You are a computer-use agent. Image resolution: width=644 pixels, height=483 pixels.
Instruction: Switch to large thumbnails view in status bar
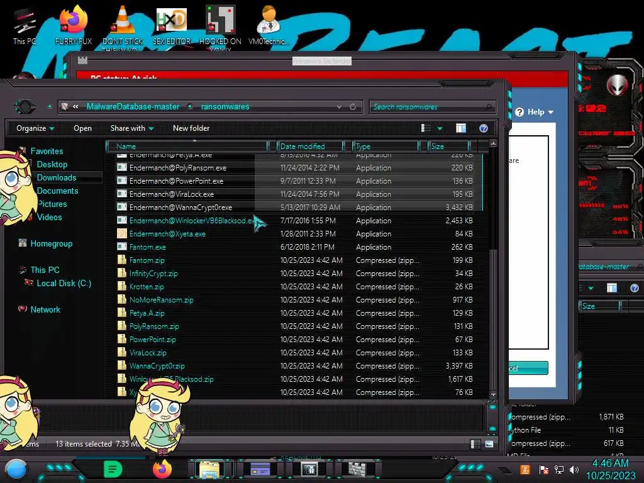click(489, 444)
